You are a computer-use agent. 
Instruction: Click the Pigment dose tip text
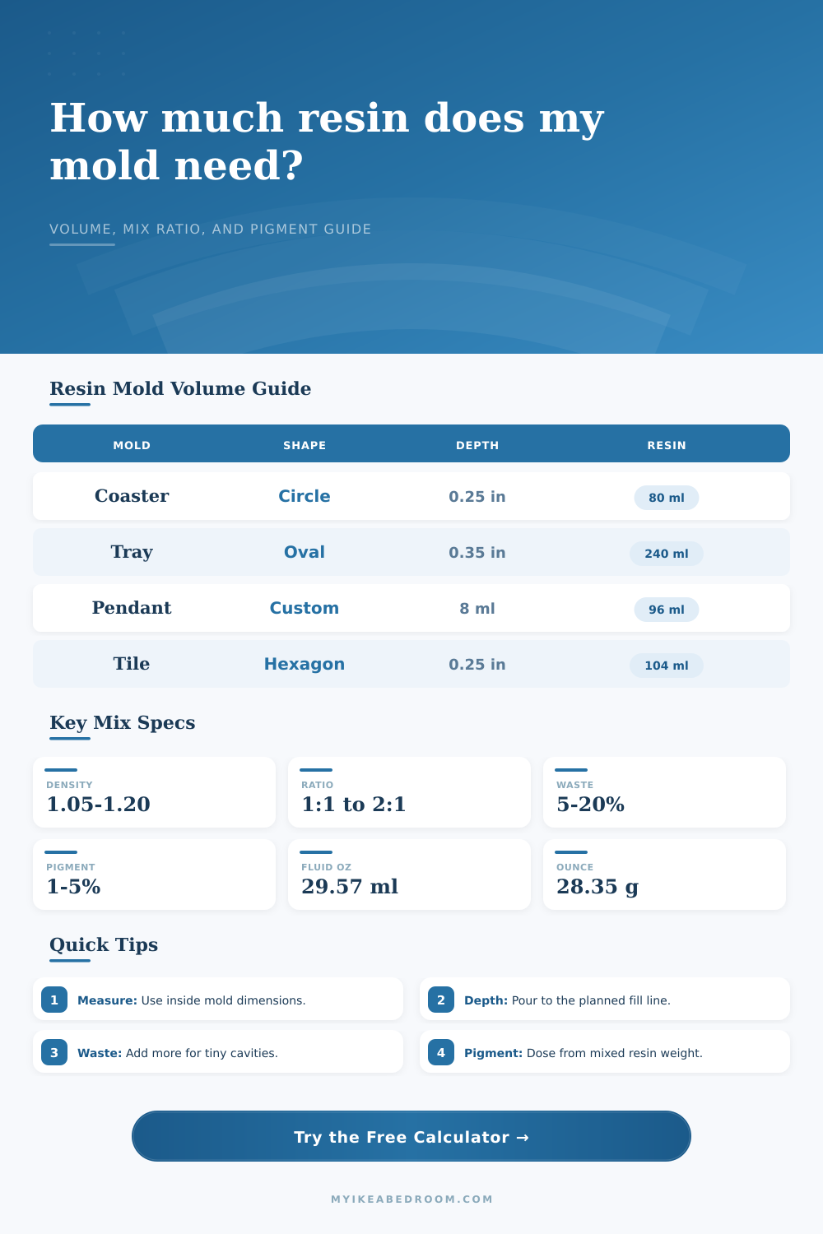pyautogui.click(x=584, y=1053)
